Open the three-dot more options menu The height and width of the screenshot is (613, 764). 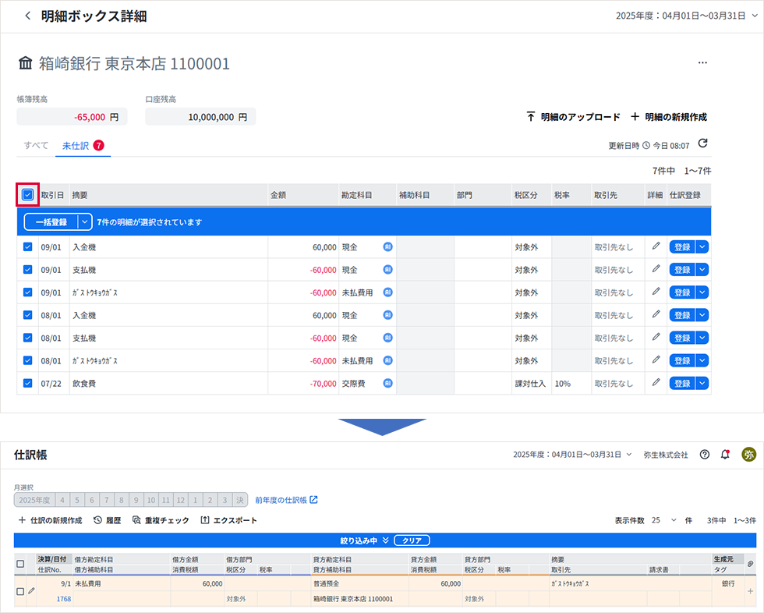click(702, 63)
